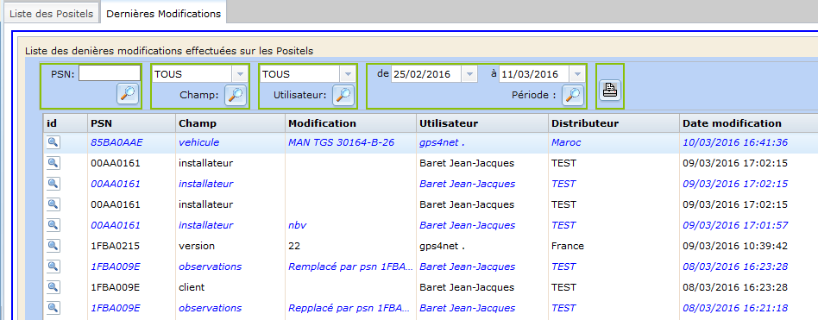Switch to Liste des Positels tab
Screen dimensions: 818x320
coord(52,14)
